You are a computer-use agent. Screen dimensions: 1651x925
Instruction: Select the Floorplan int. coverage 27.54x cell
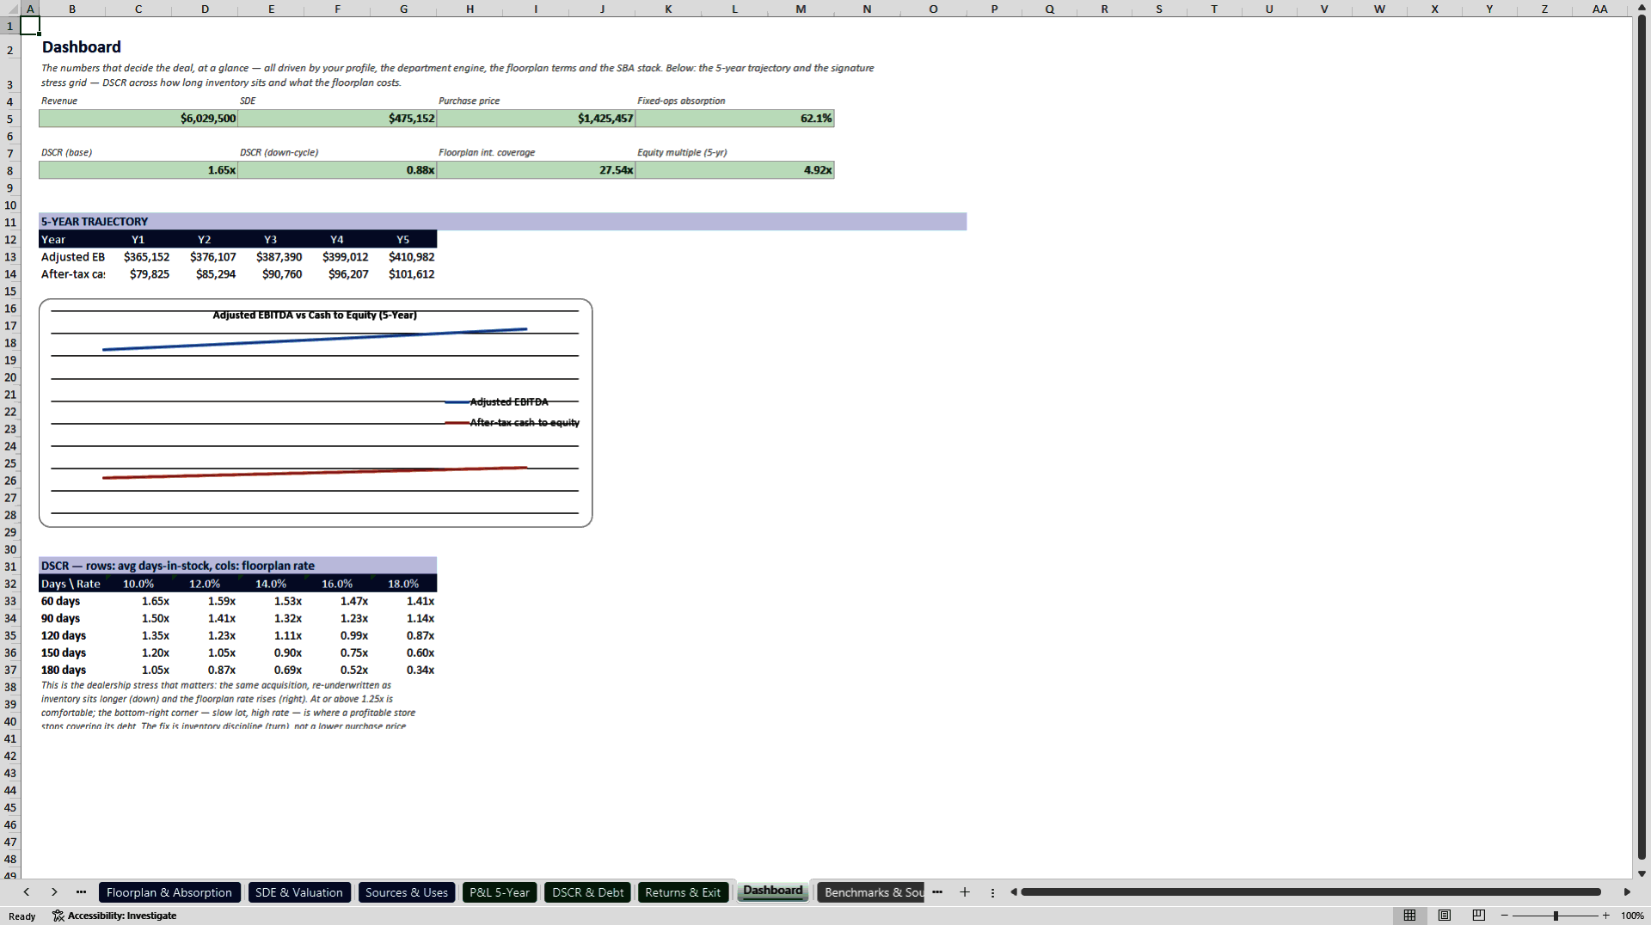pyautogui.click(x=536, y=170)
